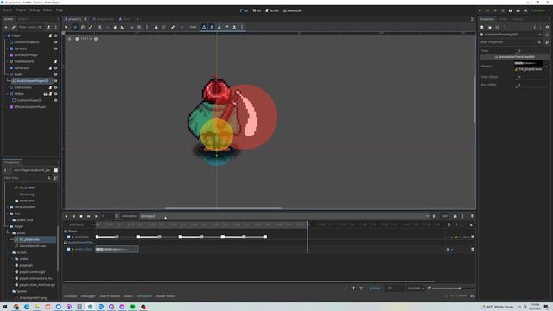Toggle visibility of the Interactions node
The image size is (553, 311).
[55, 87]
